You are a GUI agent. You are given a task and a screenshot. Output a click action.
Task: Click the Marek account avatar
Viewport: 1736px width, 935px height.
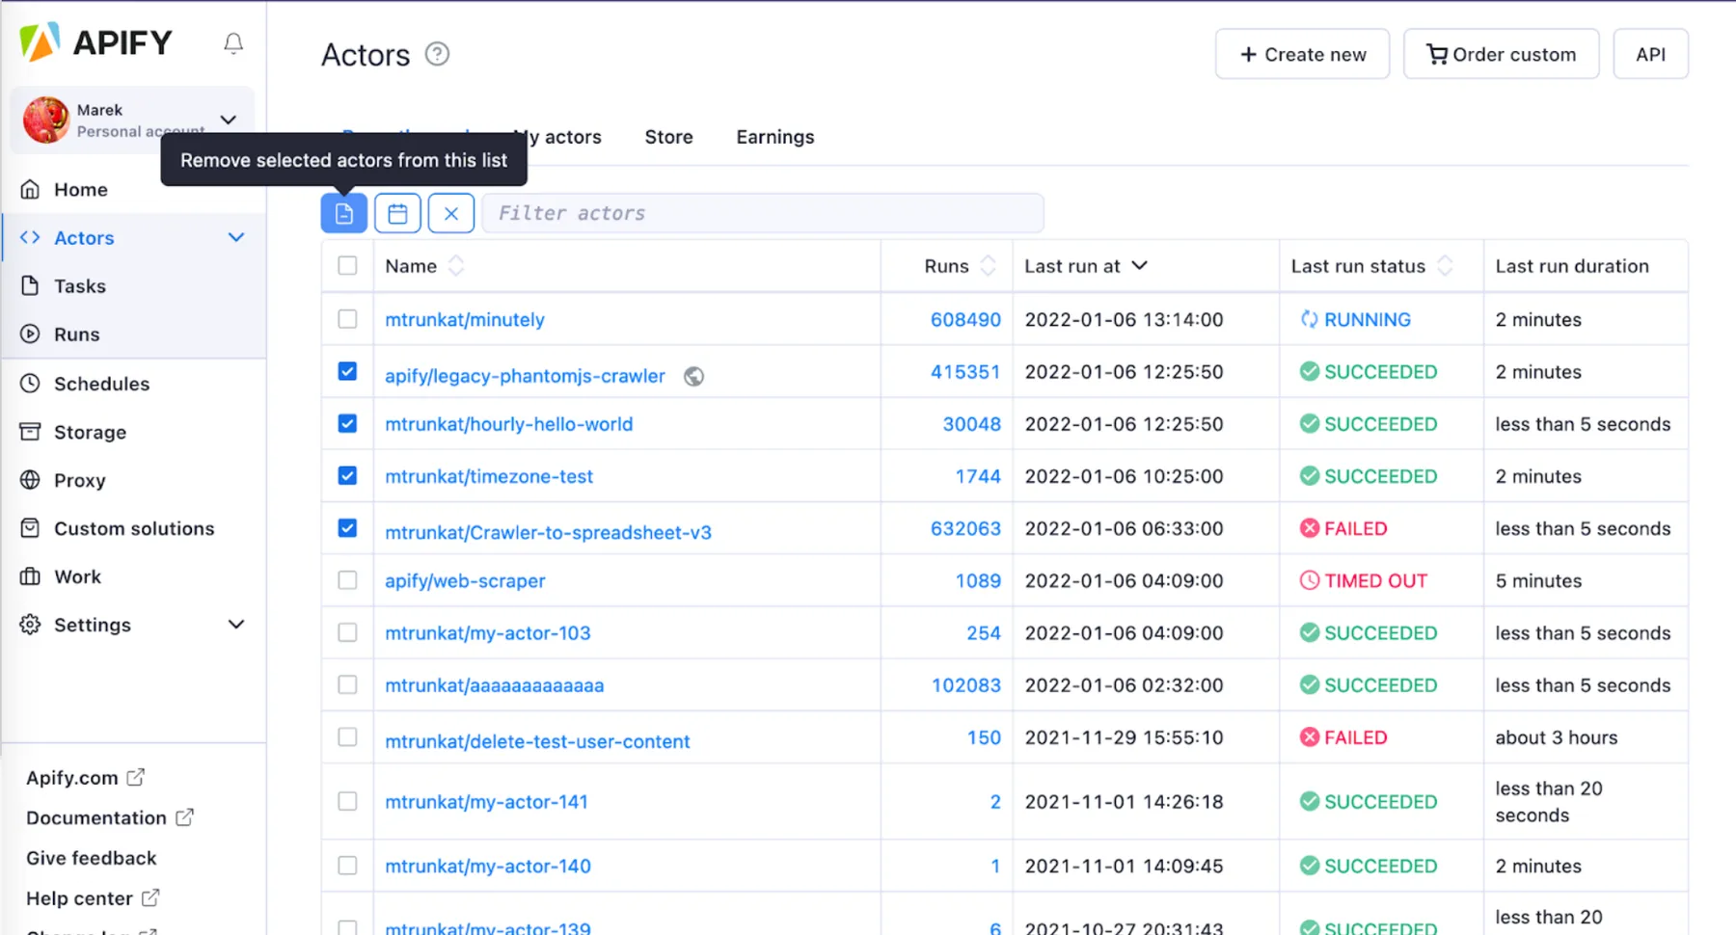(46, 120)
